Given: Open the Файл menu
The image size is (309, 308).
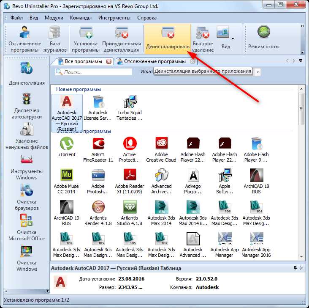Looking at the screenshot, I should pyautogui.click(x=16, y=18).
